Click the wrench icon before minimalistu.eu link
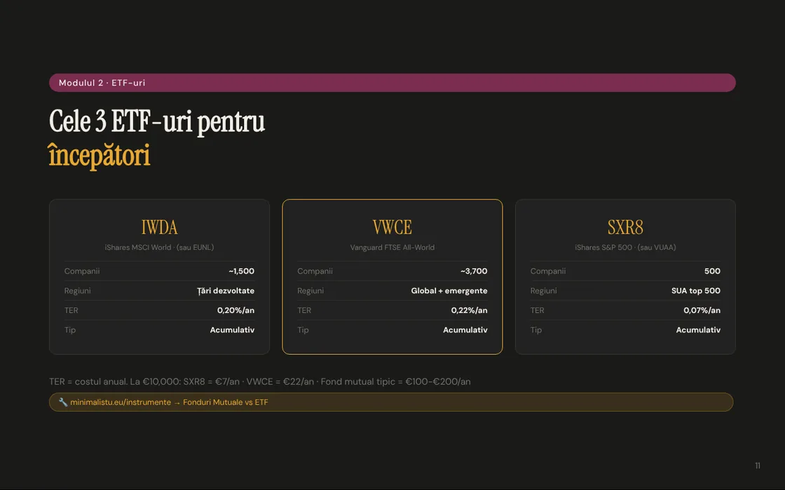This screenshot has height=490, width=785. (x=62, y=402)
